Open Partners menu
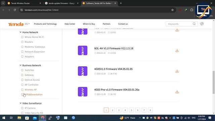 (106, 24)
